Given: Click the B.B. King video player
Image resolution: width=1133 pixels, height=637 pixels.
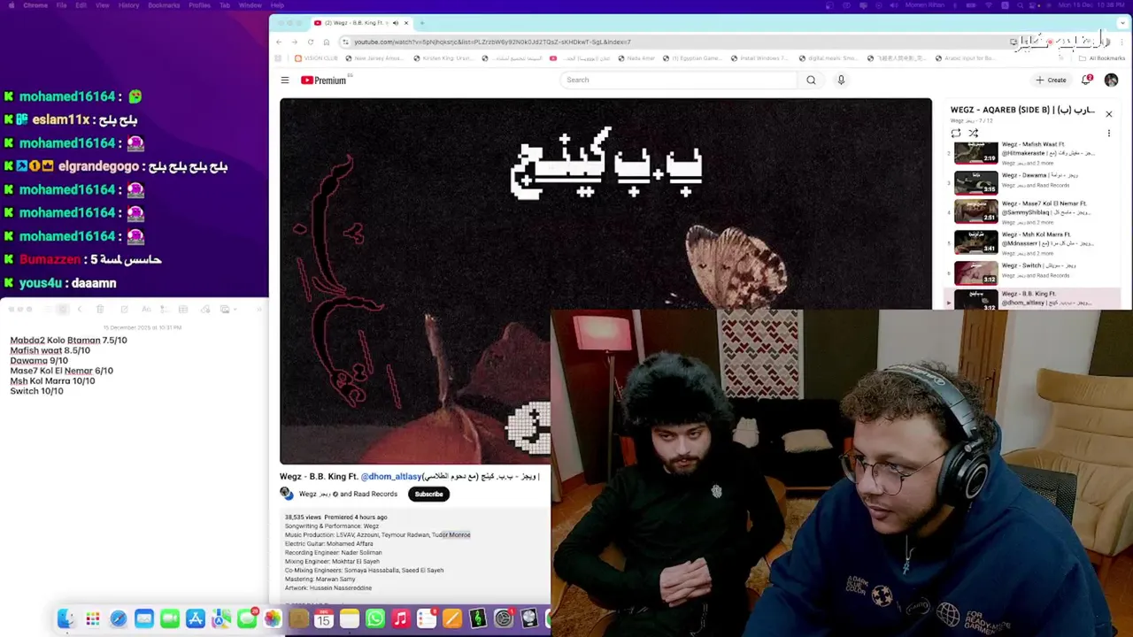Looking at the screenshot, I should click(x=605, y=280).
